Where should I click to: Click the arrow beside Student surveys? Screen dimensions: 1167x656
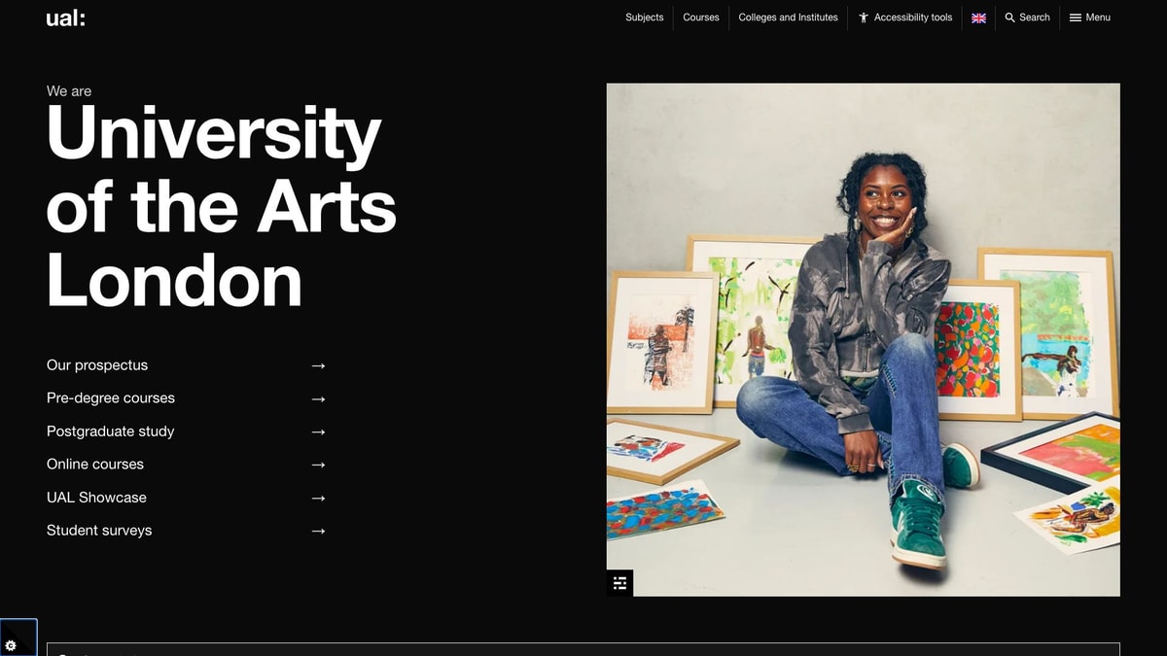point(318,531)
